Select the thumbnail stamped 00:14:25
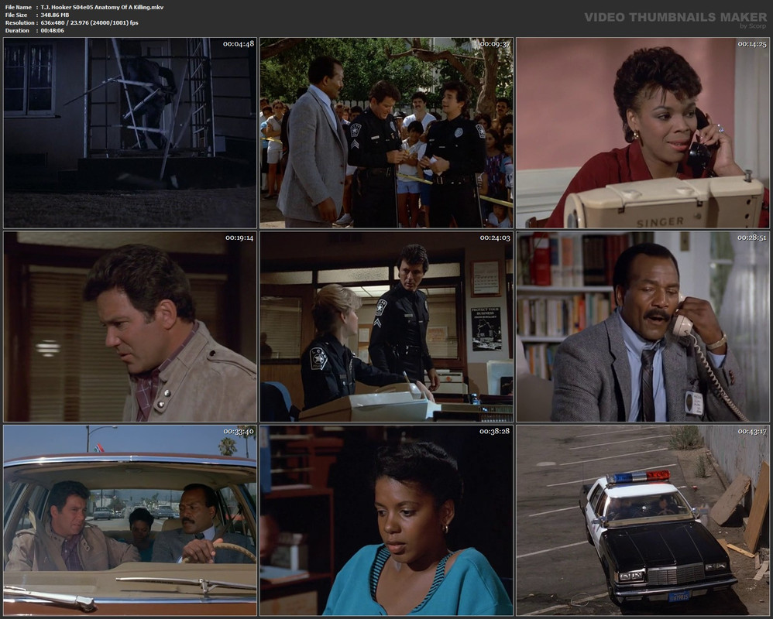This screenshot has height=619, width=773. 643,133
